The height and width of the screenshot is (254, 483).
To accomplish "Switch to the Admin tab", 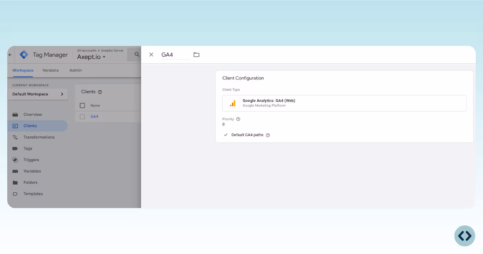I will pyautogui.click(x=76, y=70).
